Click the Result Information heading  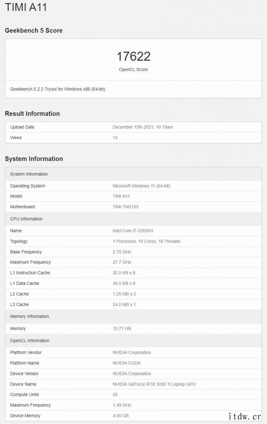click(x=32, y=113)
